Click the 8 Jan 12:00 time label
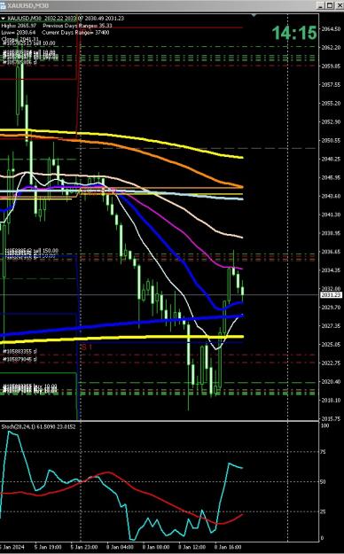The height and width of the screenshot is (554, 344). [192, 547]
